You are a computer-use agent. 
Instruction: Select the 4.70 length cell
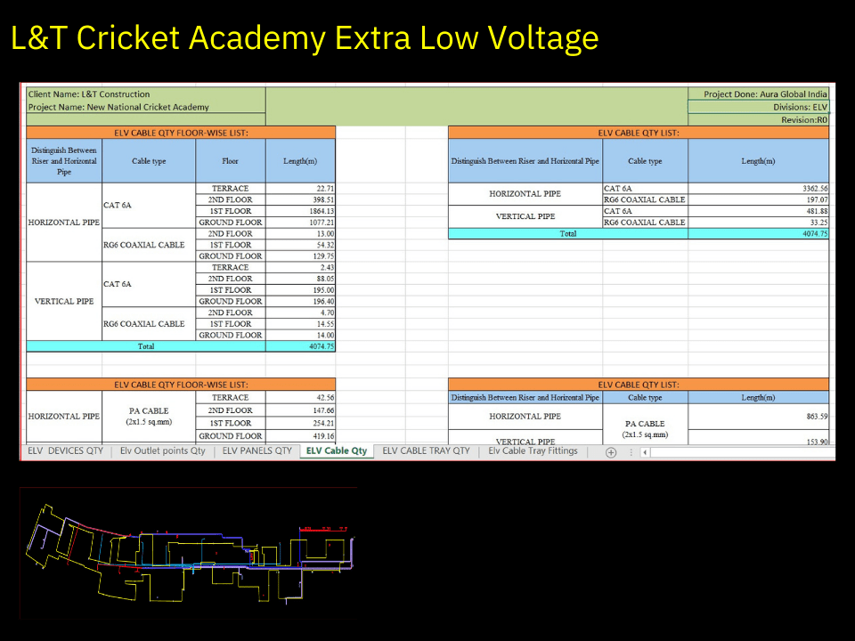pyautogui.click(x=300, y=312)
